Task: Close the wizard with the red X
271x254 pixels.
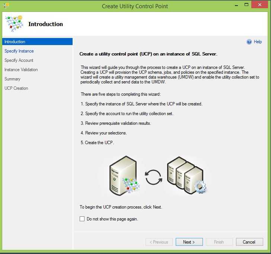Action: tap(259, 5)
